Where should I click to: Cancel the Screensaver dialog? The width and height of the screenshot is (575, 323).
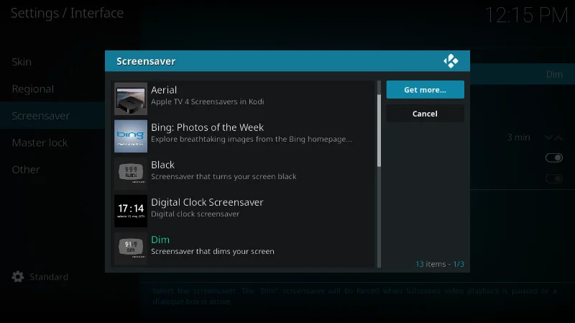coord(425,114)
